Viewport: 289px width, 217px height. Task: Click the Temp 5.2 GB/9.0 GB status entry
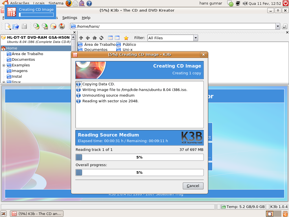[x=243, y=207]
